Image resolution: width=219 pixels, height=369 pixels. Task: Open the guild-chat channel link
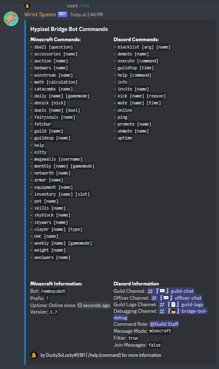[171, 291]
